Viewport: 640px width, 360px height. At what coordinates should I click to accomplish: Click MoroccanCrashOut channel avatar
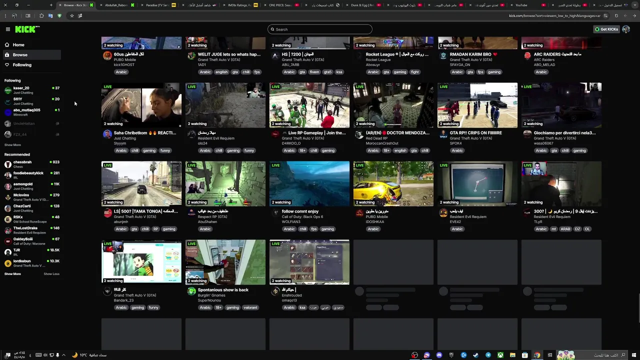point(359,134)
